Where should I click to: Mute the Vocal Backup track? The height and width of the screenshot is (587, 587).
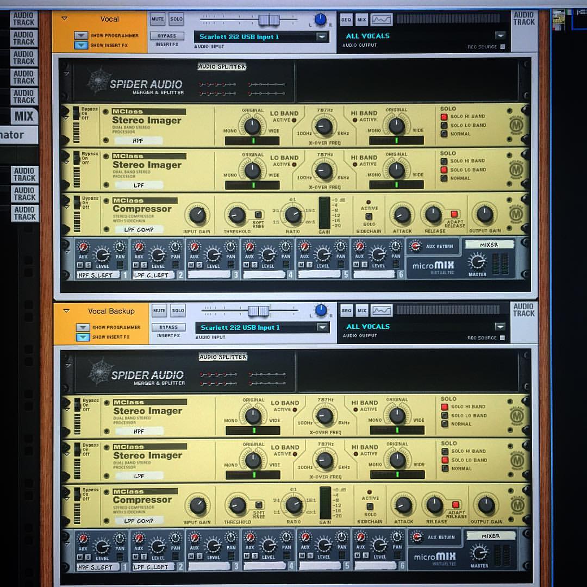click(159, 310)
